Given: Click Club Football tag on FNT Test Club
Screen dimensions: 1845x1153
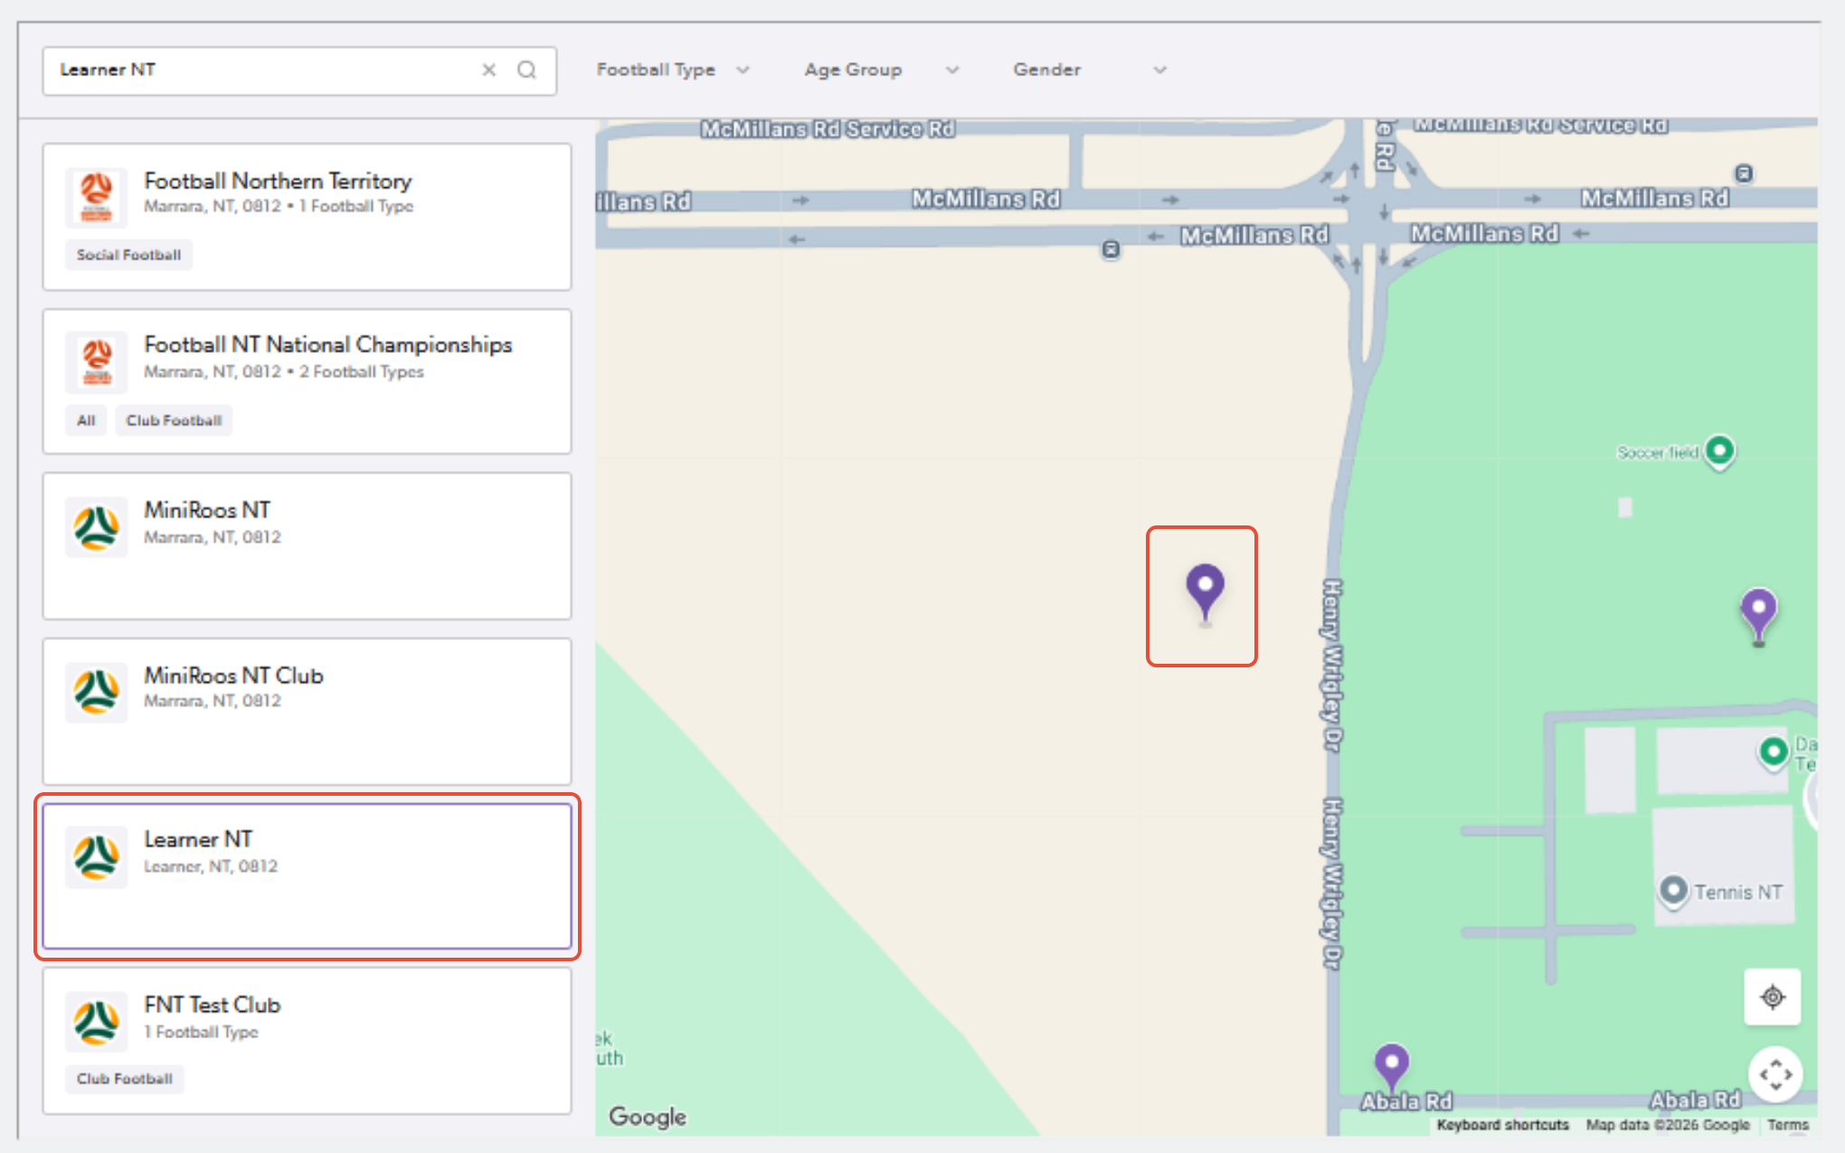Looking at the screenshot, I should (x=125, y=1079).
